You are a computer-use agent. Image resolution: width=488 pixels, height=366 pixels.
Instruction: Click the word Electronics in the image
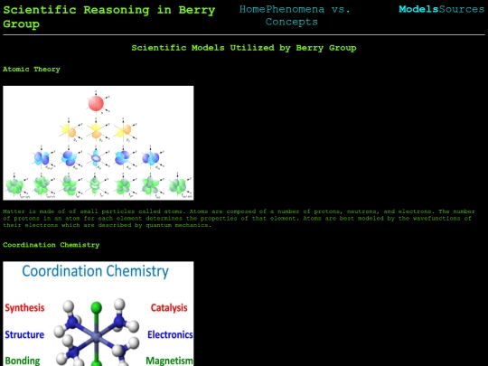[170, 334]
